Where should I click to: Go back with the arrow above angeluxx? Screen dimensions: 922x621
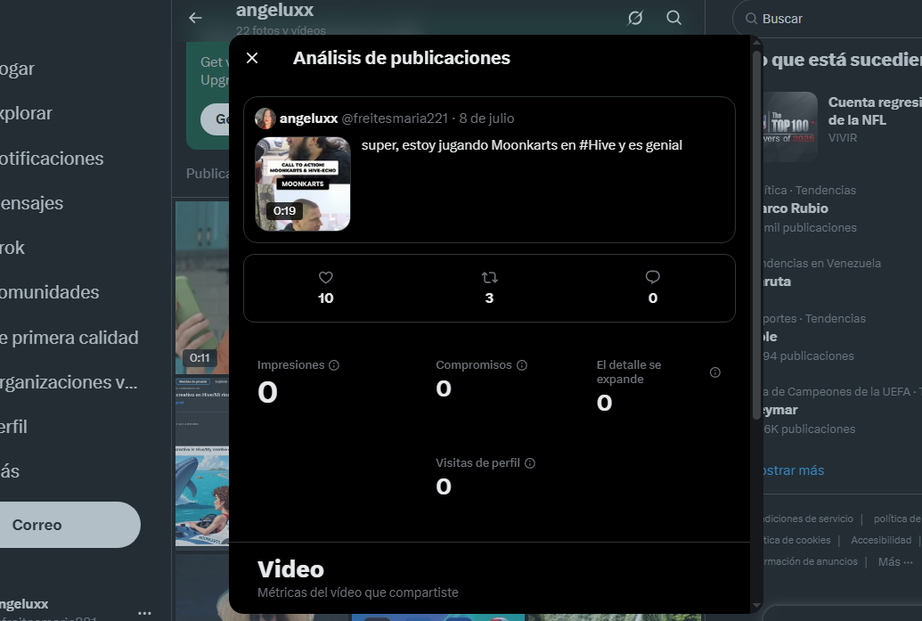tap(195, 18)
